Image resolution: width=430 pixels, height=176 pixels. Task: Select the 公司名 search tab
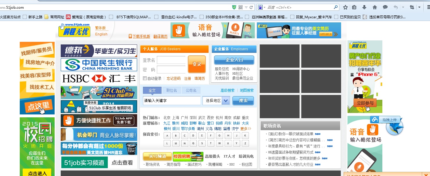pos(191,90)
